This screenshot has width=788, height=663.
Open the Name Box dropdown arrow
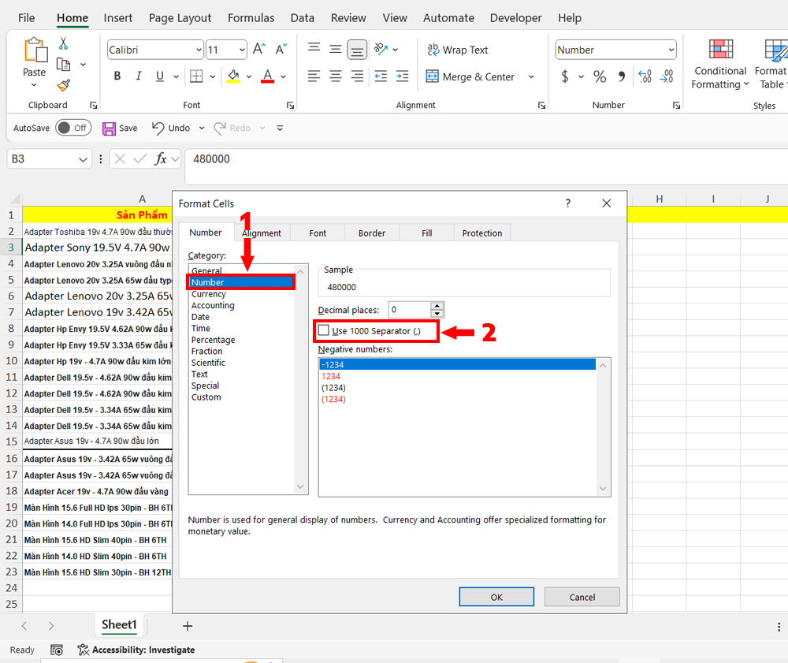pos(84,159)
